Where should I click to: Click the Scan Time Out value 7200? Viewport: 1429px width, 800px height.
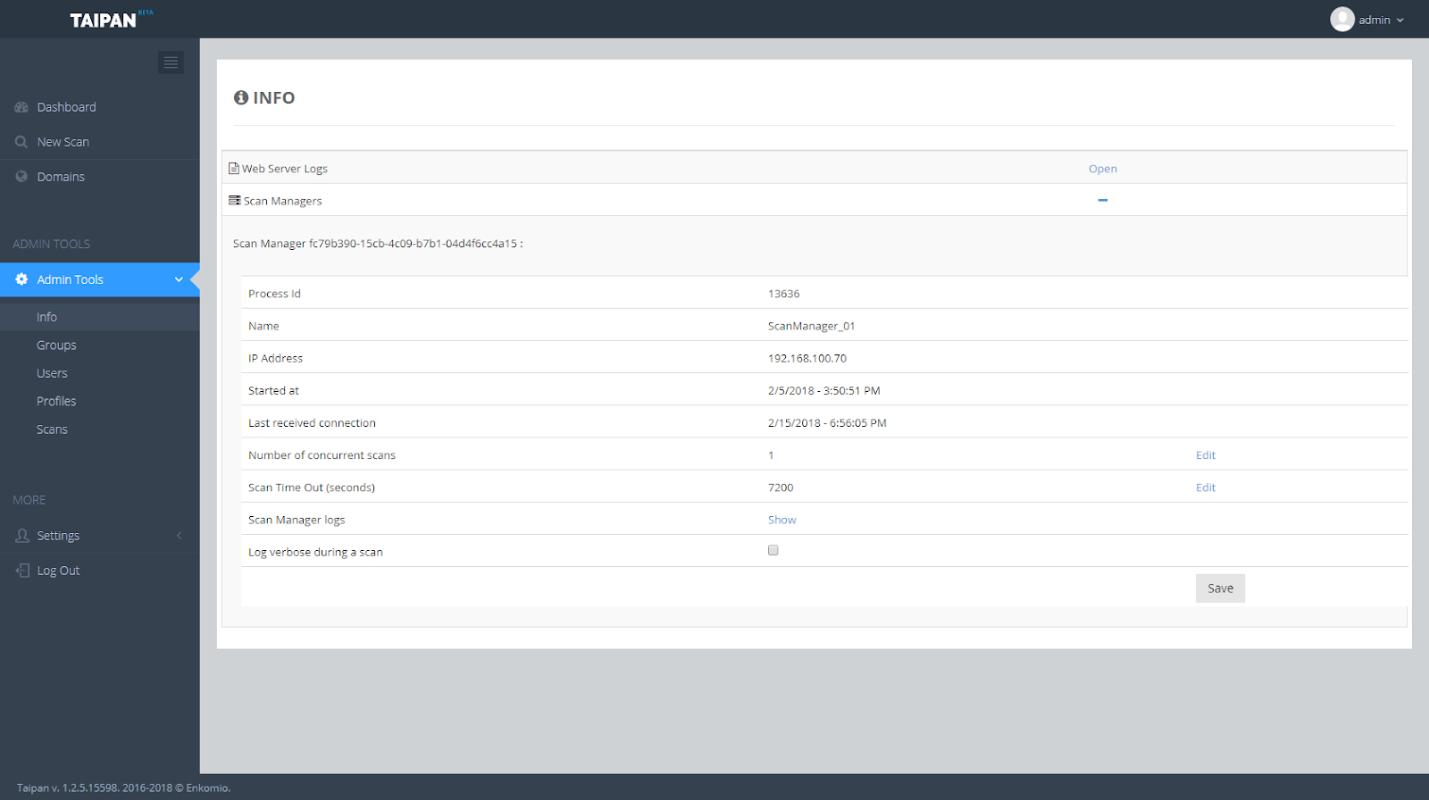pyautogui.click(x=781, y=487)
